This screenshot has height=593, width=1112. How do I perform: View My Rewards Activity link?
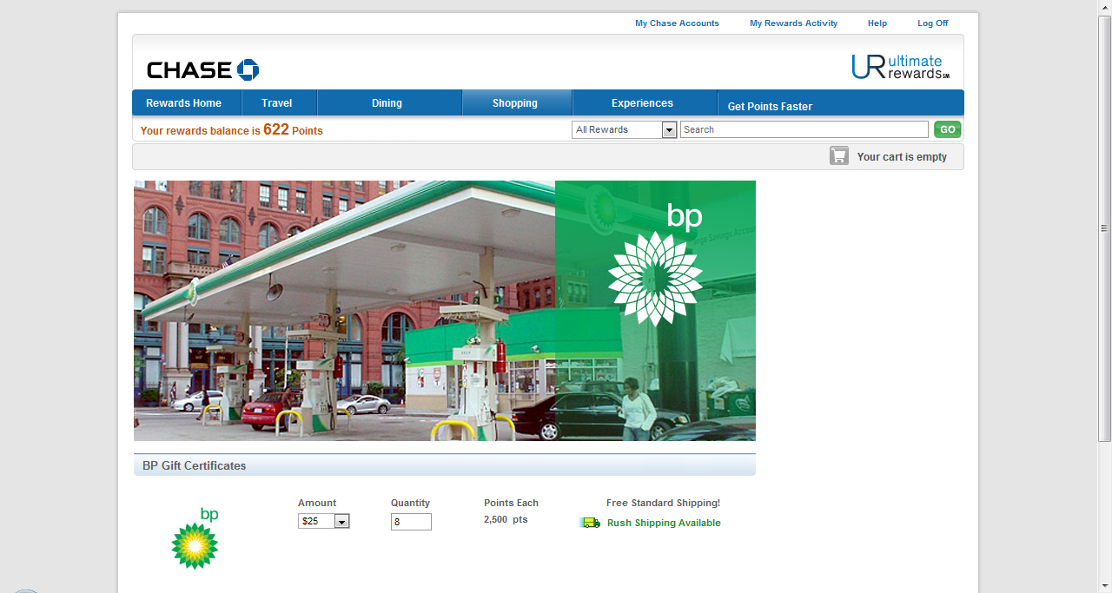[x=793, y=23]
